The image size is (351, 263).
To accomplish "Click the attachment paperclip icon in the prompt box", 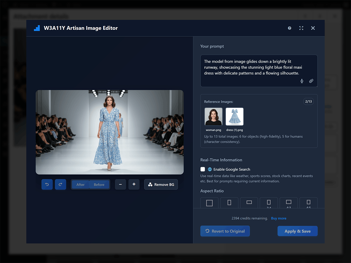I will point(311,81).
